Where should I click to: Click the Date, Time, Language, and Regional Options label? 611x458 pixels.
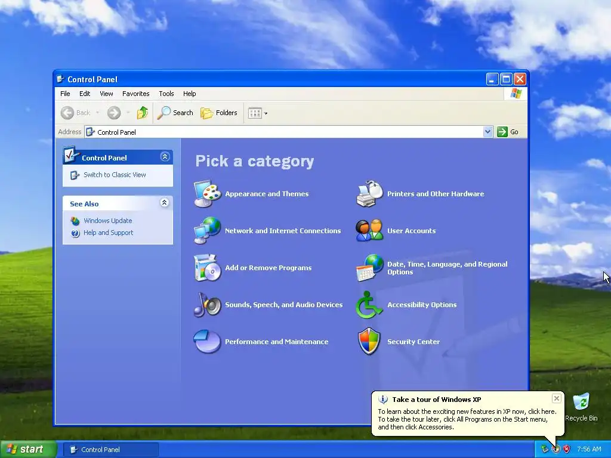coord(448,268)
